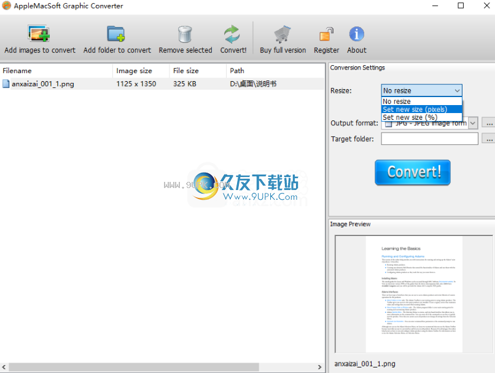Select the anxaizai_001_1.png file row
Image resolution: width=495 pixels, height=373 pixels.
coord(162,84)
